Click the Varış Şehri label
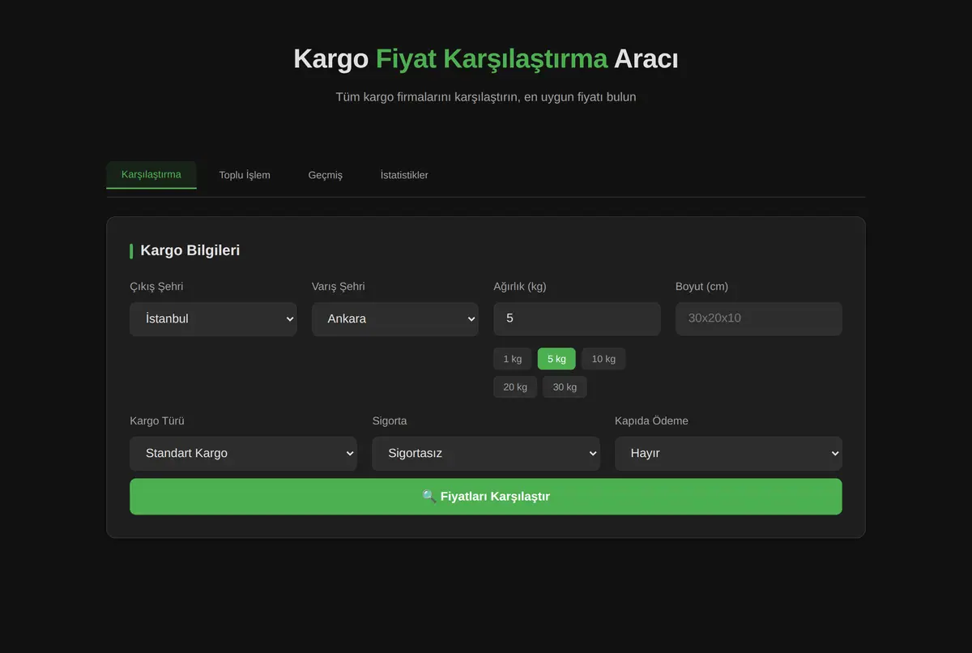Viewport: 972px width, 653px height. pos(339,287)
